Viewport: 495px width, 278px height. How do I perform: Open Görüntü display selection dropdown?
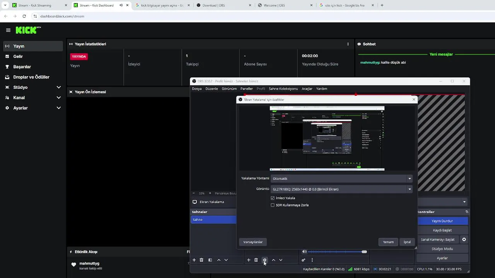coord(341,189)
